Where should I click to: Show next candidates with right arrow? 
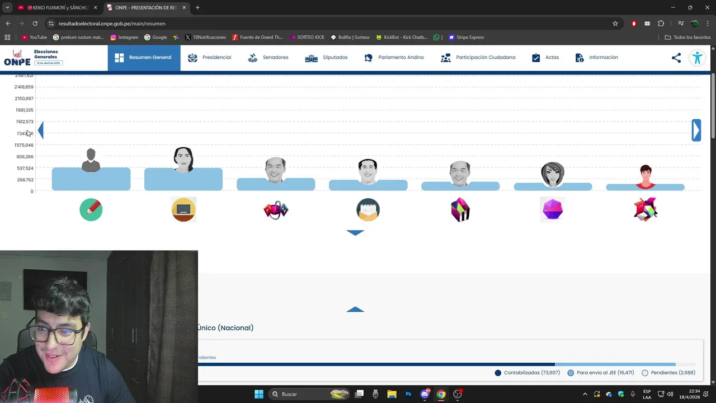pyautogui.click(x=696, y=130)
